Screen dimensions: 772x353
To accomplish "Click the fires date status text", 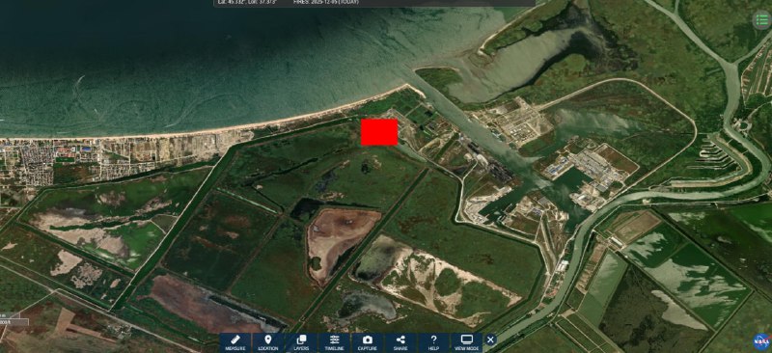I will click(326, 2).
